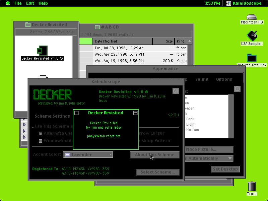This screenshot has width=268, height=201.
Task: Click the Place Picture... button
Action: [209, 149]
